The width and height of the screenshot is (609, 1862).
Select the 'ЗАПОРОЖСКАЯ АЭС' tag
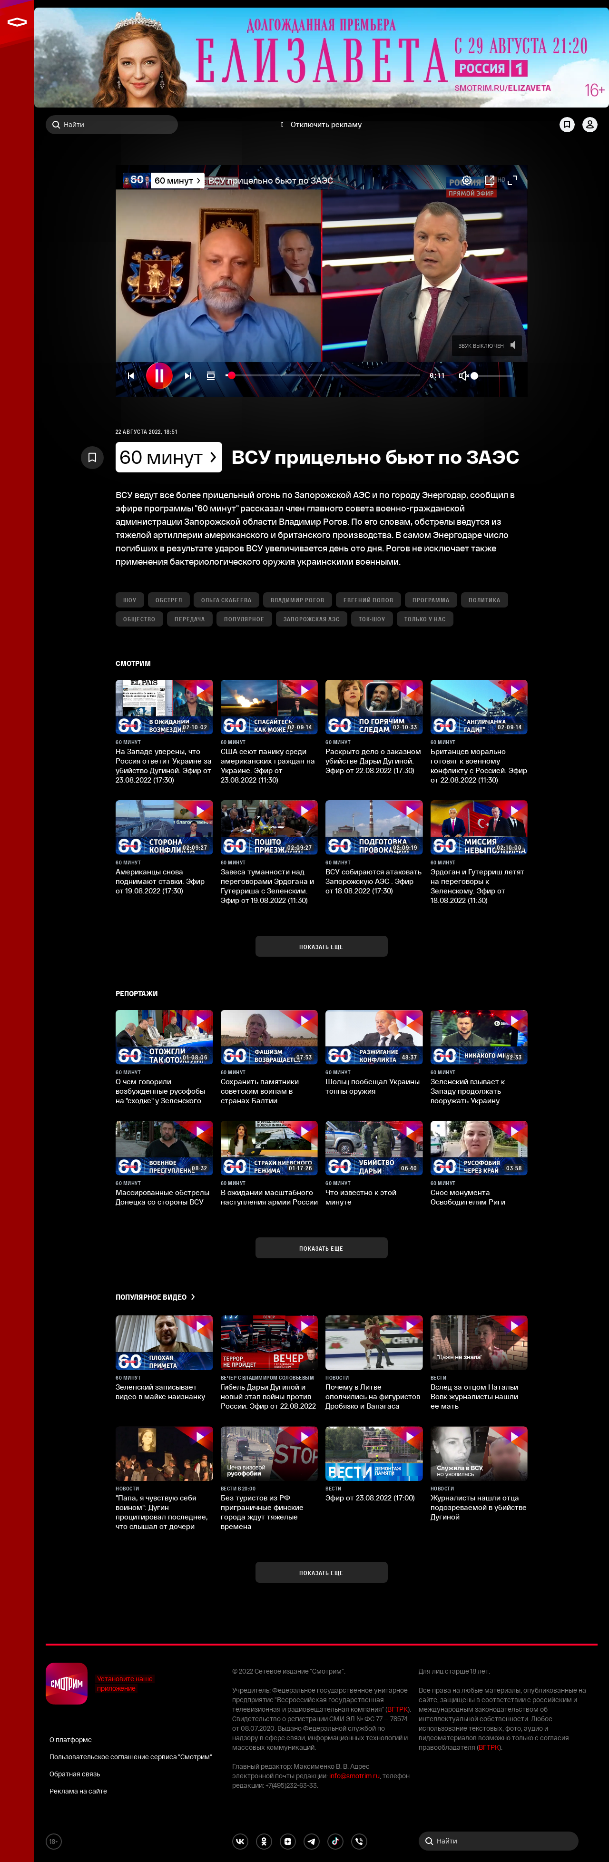pos(311,619)
